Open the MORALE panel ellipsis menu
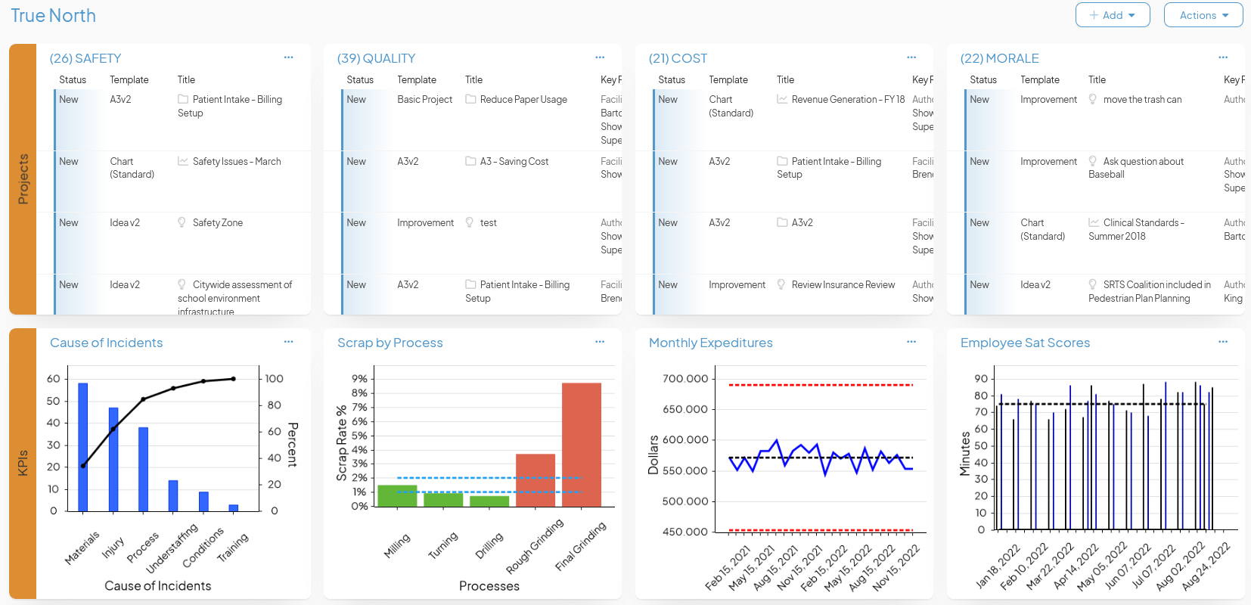 pyautogui.click(x=1223, y=57)
